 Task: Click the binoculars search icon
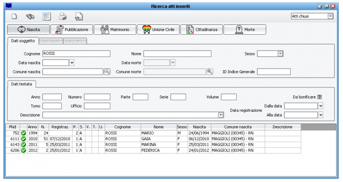tap(30, 17)
